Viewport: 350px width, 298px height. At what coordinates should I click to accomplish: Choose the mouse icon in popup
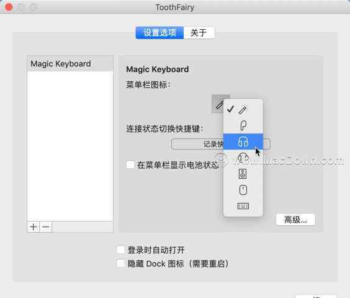pyautogui.click(x=243, y=190)
